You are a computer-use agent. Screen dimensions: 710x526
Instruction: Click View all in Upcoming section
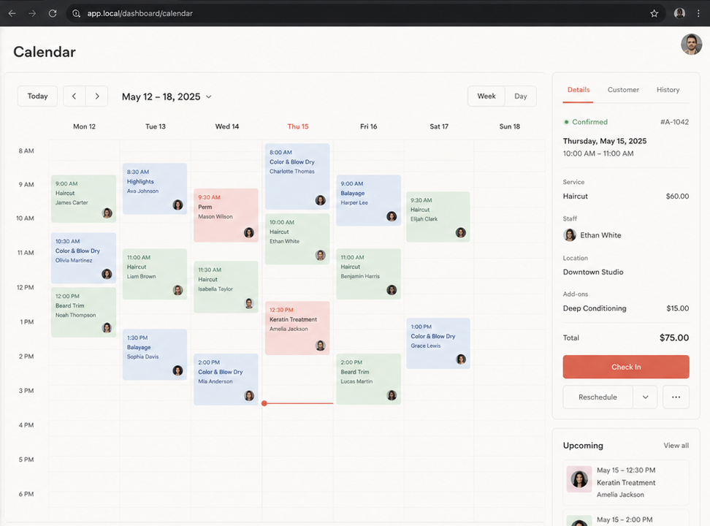[676, 446]
